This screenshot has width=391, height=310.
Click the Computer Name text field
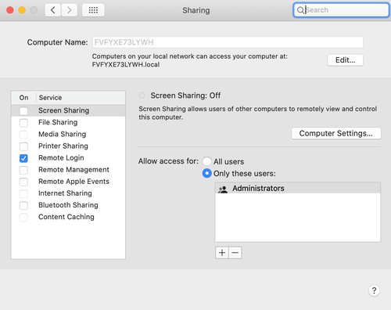[x=228, y=42]
